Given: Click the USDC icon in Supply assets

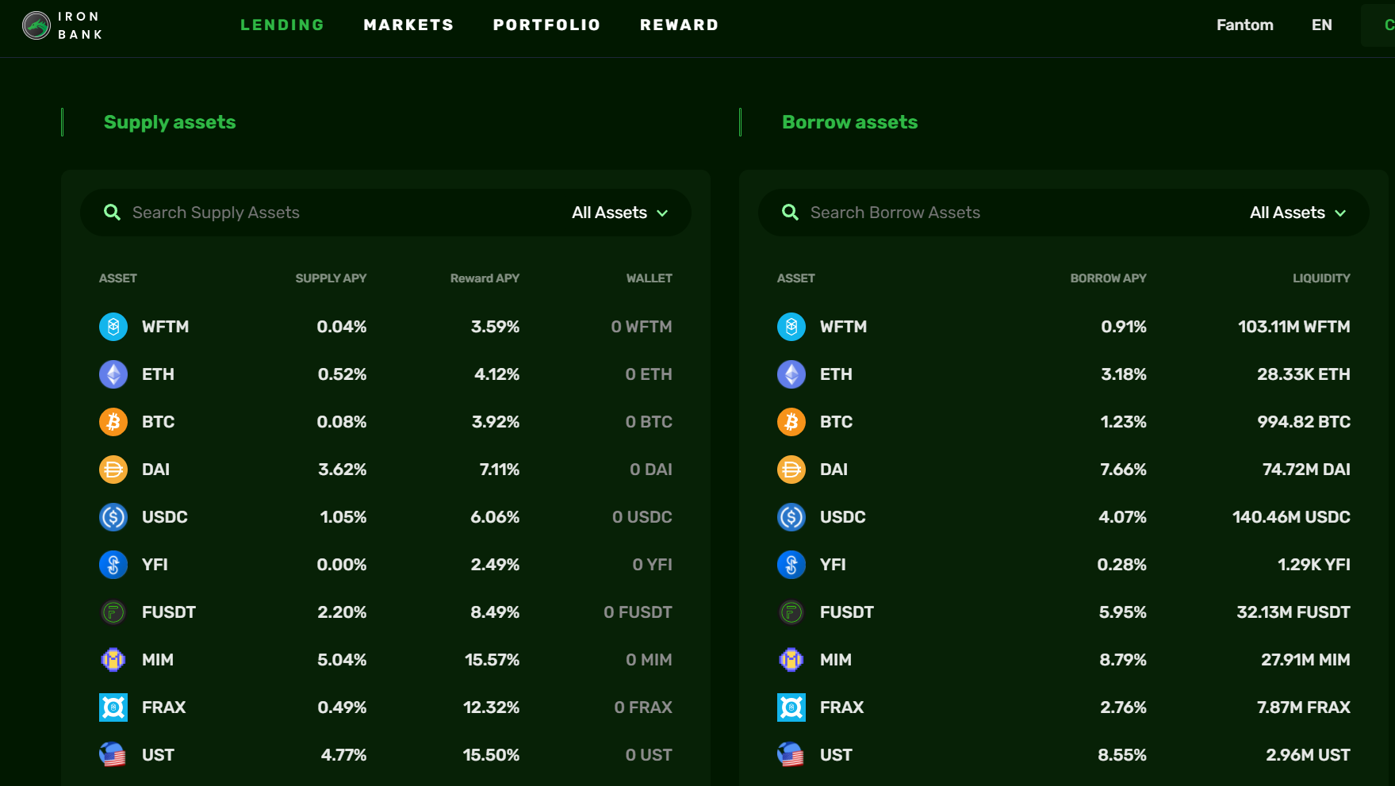Looking at the screenshot, I should [113, 517].
